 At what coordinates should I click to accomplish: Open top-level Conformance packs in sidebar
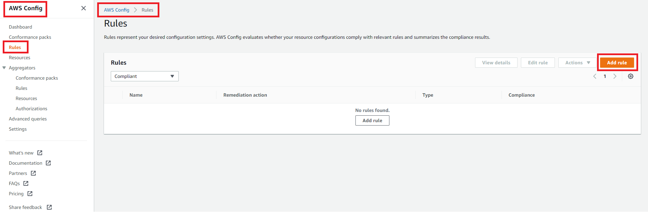pyautogui.click(x=30, y=37)
